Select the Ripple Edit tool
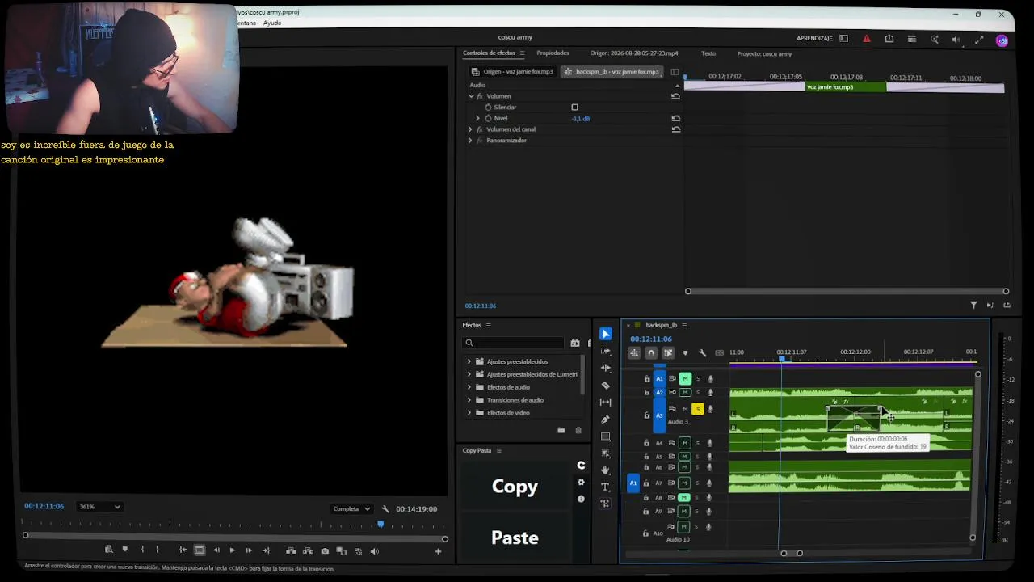Screen dimensions: 1034x582 pyautogui.click(x=606, y=368)
